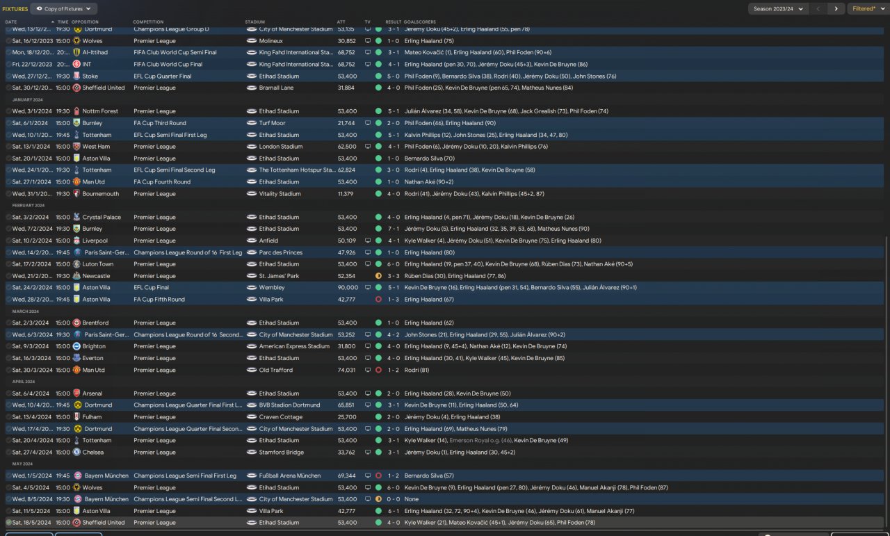Open the Vitality Stadium name

[x=280, y=194]
